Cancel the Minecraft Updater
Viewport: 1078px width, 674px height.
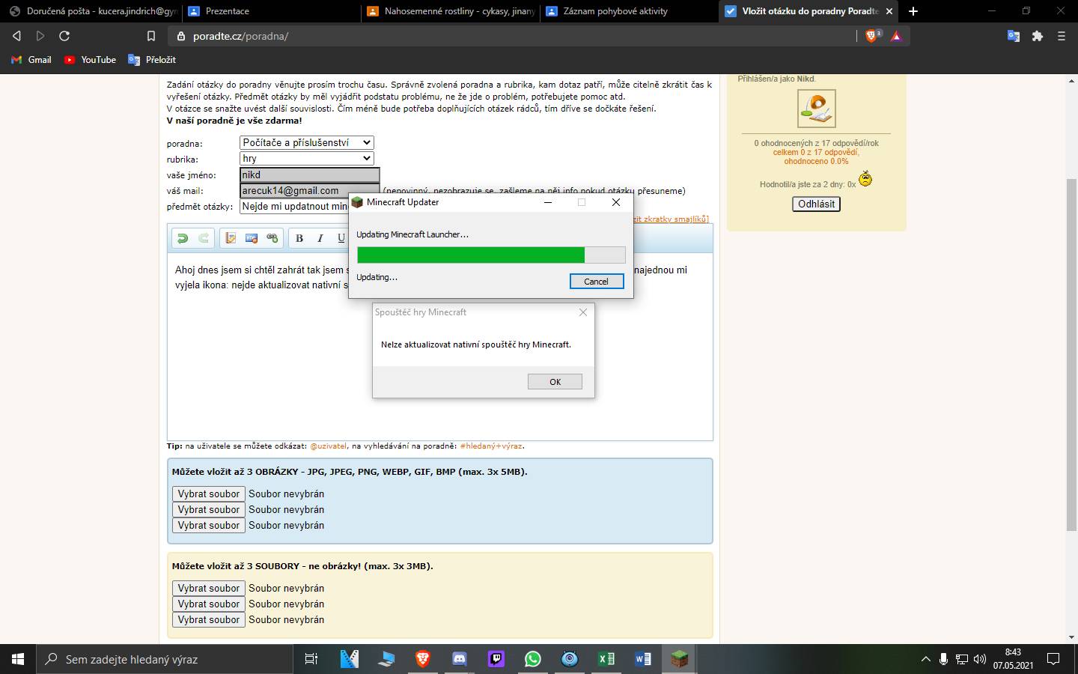coord(597,281)
